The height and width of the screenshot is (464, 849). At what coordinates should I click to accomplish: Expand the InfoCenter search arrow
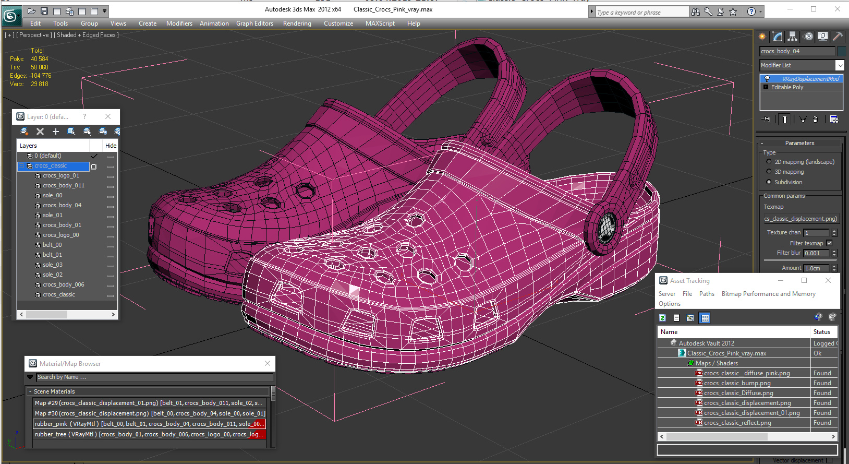coord(592,11)
